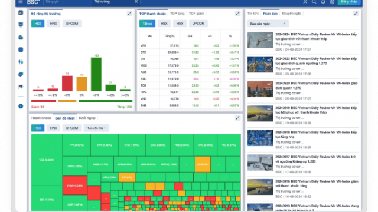The width and height of the screenshot is (378, 212).
Task: Close the Thị trường tab
Action: coord(136,2)
